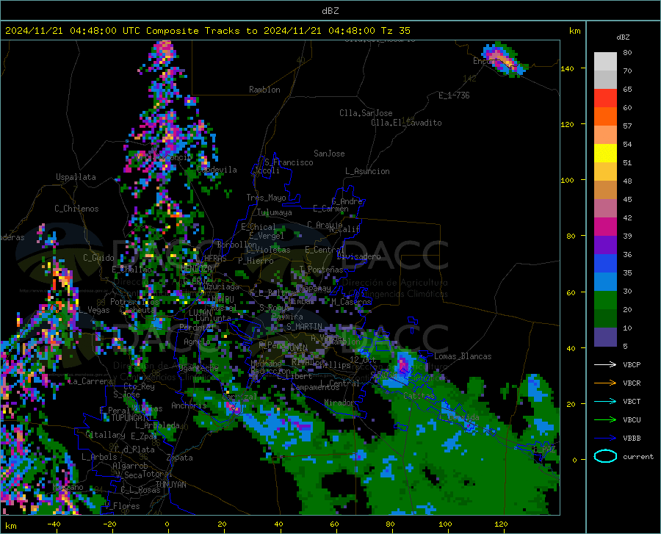This screenshot has height=534, width=661.
Task: Click the royal blue 36 dBZ swatch
Action: click(x=605, y=264)
